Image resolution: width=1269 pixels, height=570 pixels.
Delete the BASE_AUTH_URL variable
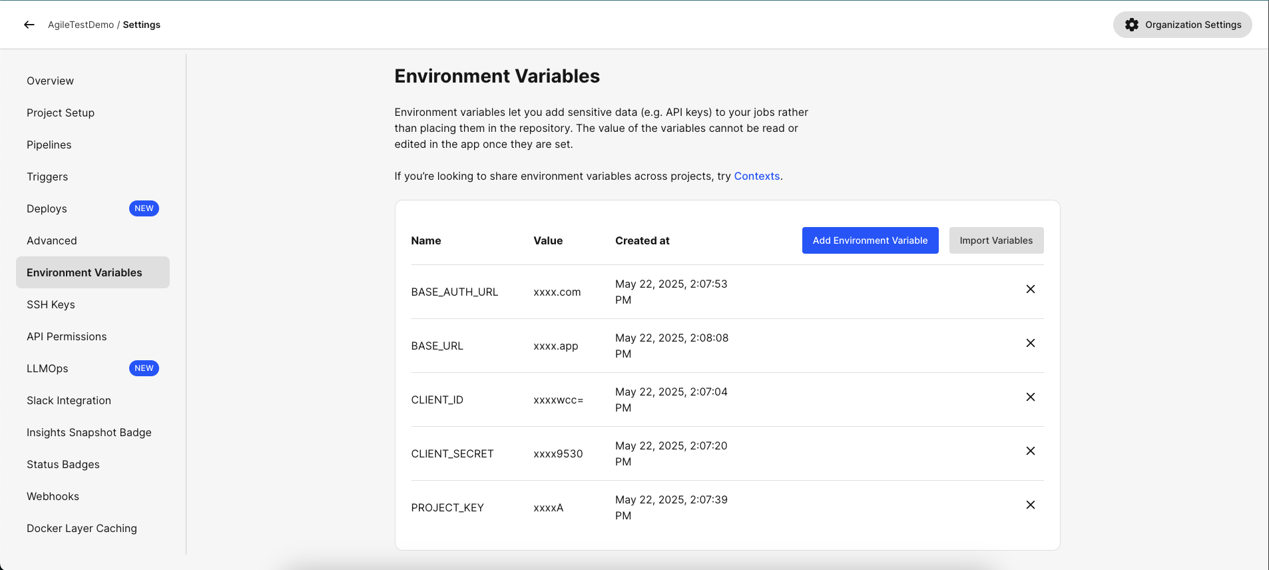1030,289
